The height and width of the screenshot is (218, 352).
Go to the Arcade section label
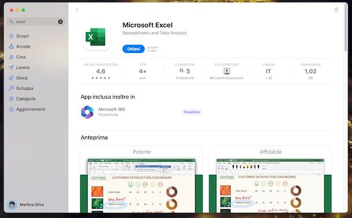pyautogui.click(x=23, y=47)
